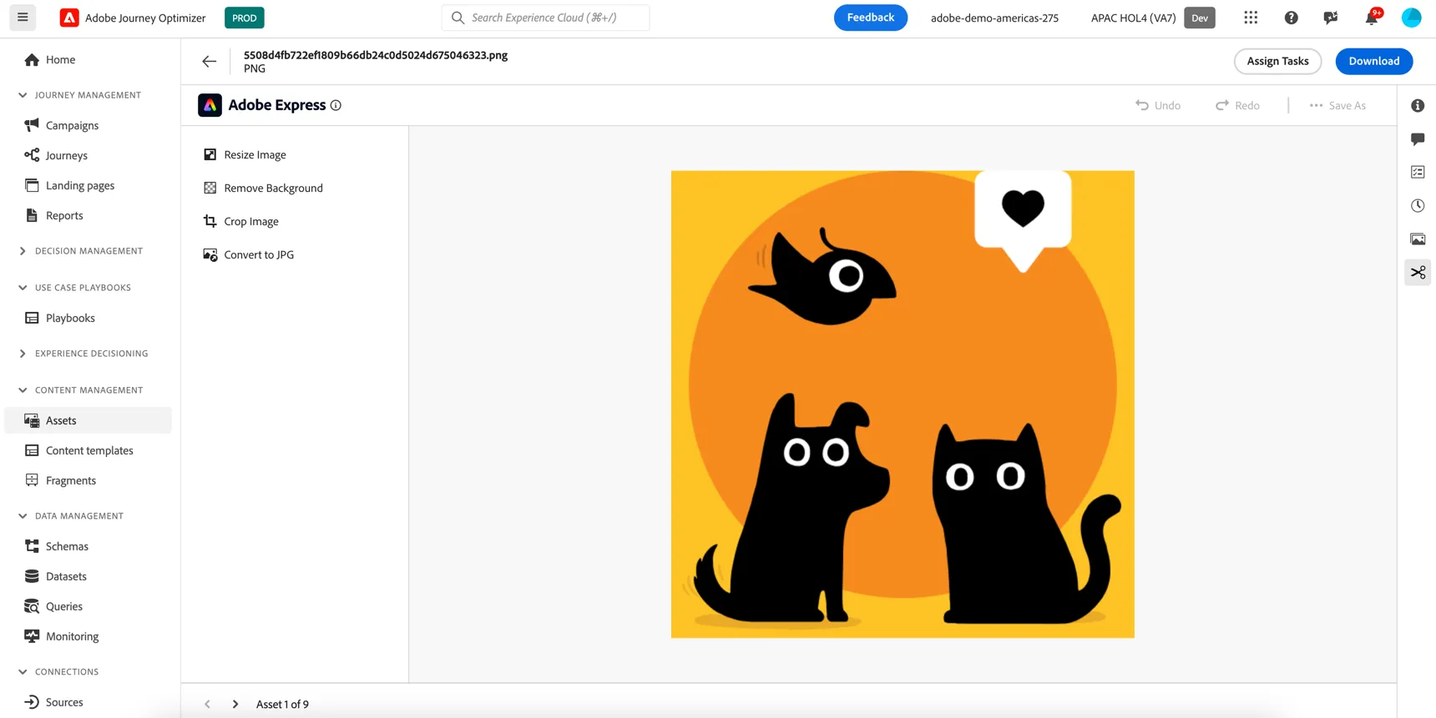Viewport: 1436px width, 718px height.
Task: Open the tasks checklist panel icon
Action: coord(1418,172)
